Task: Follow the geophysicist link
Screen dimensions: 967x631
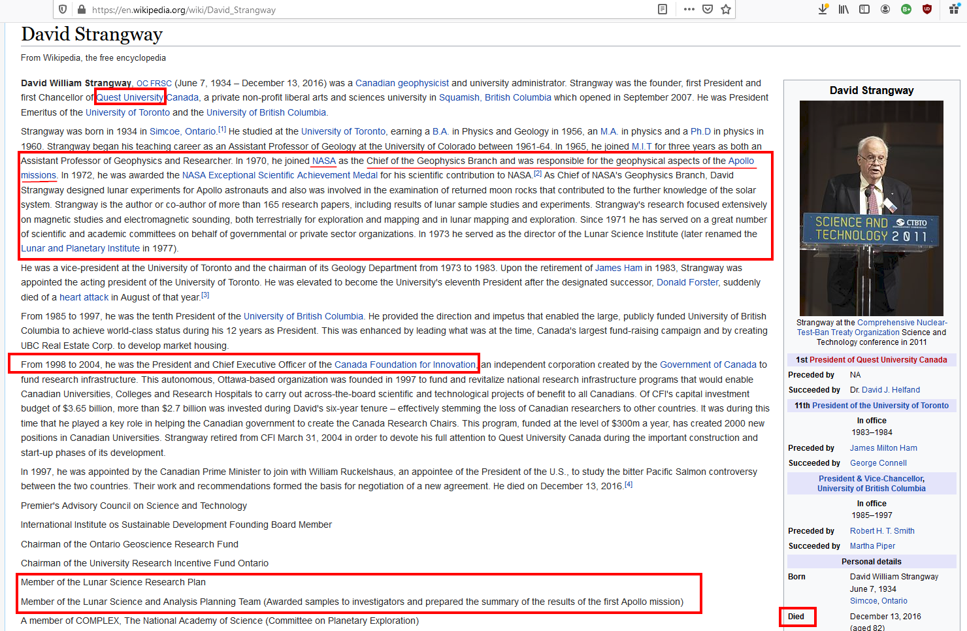Action: click(423, 83)
